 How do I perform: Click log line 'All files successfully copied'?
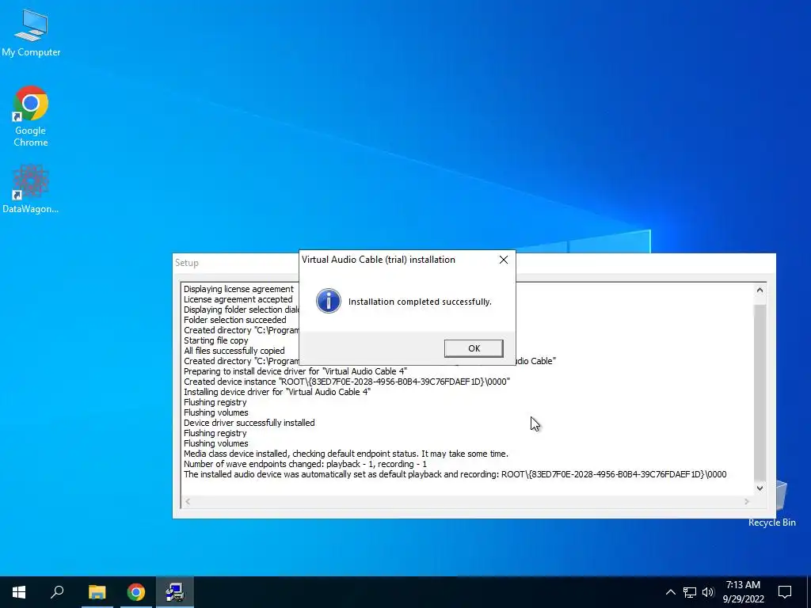click(234, 351)
